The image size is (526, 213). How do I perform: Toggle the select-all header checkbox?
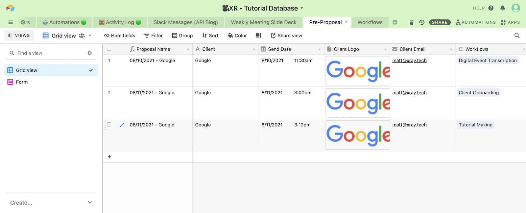[109, 49]
